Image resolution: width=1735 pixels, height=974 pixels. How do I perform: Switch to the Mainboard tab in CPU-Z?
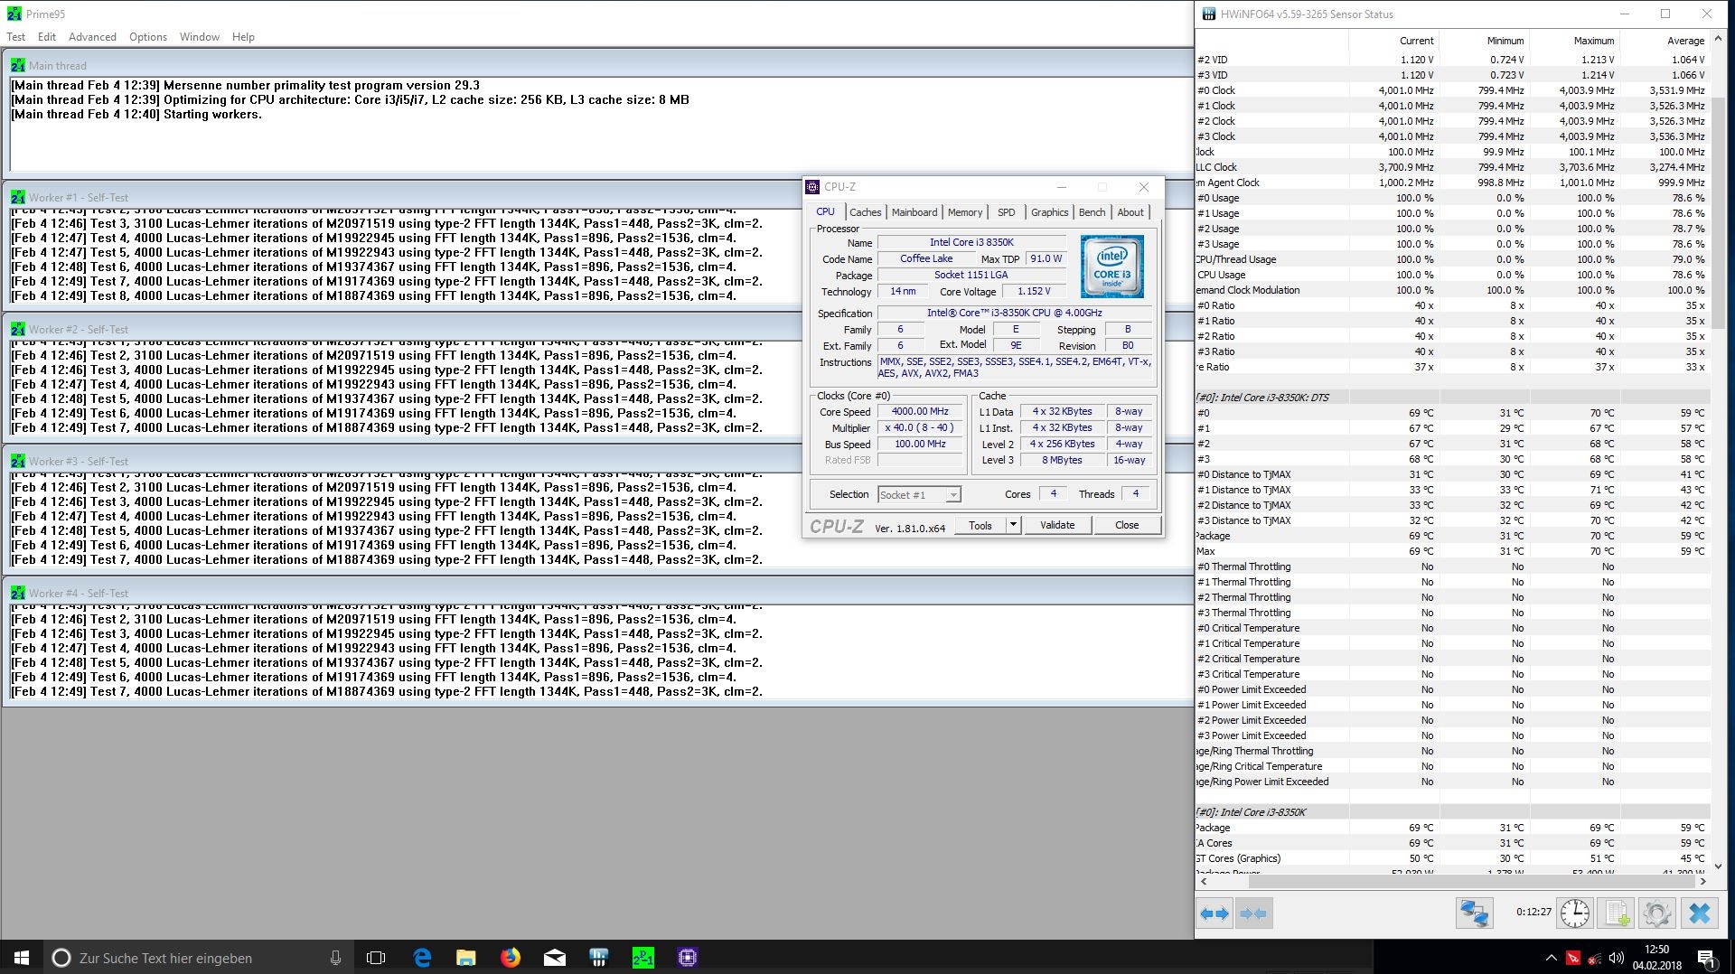click(914, 212)
